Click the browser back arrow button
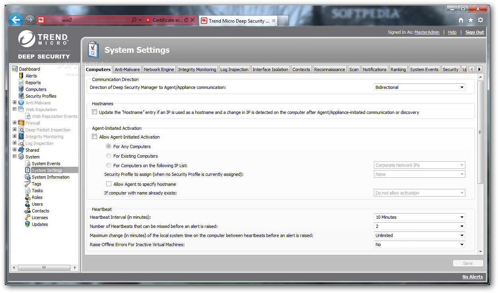The width and height of the screenshot is (498, 293). (16, 19)
